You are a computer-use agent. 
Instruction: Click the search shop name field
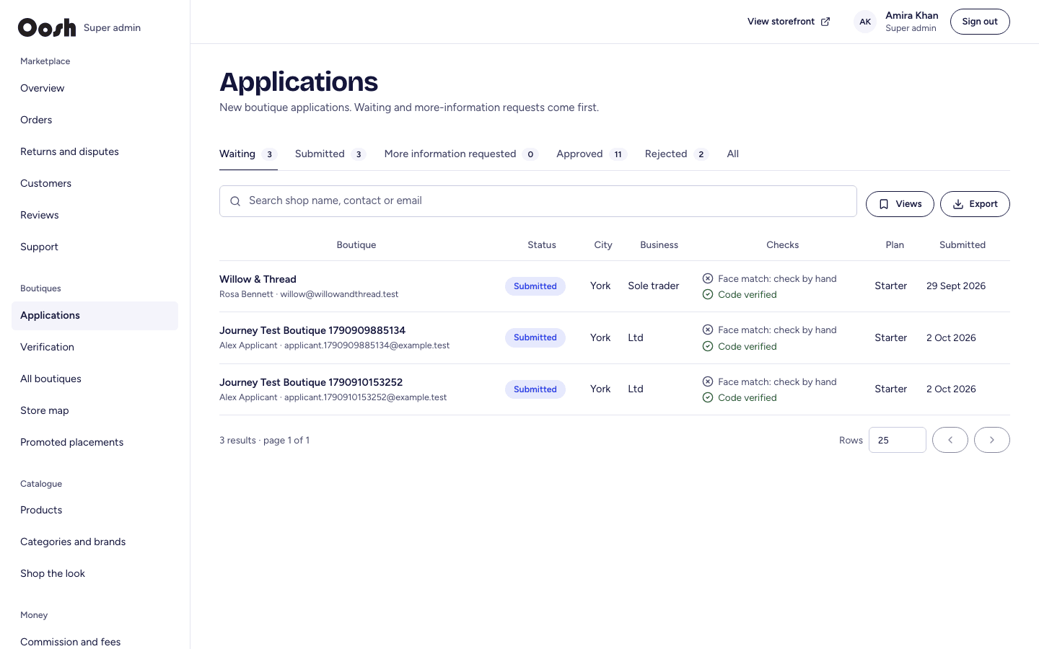pyautogui.click(x=538, y=201)
